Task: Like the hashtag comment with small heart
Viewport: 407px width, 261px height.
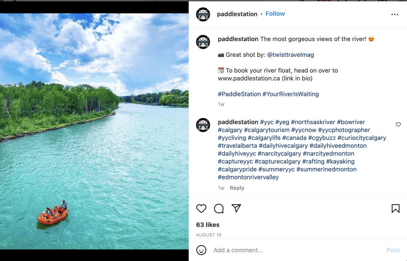Action: [x=398, y=125]
